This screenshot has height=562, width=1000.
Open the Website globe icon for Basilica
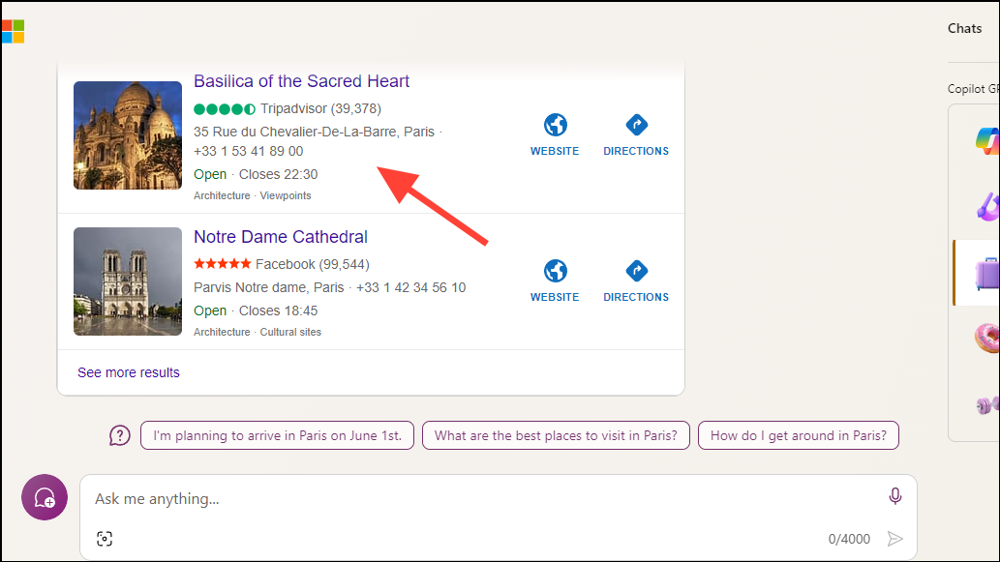(555, 125)
